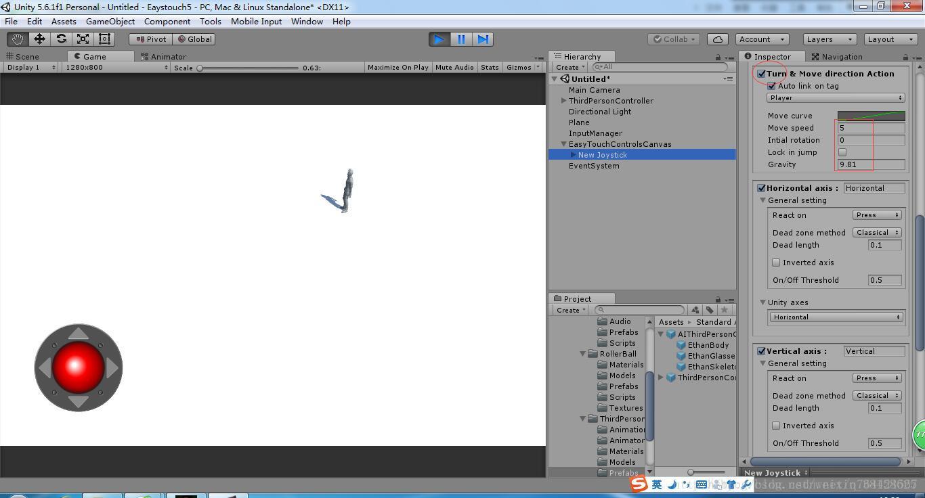Open the Mobile Input menu
This screenshot has width=925, height=498.
tap(256, 22)
